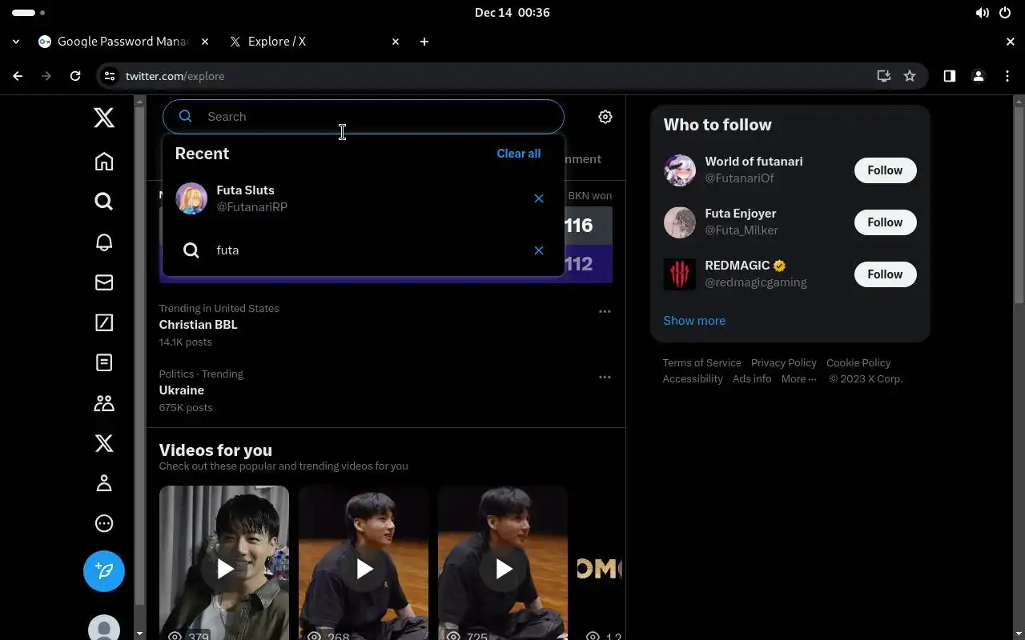Open Explore settings gear icon
1025x640 pixels.
(x=605, y=117)
